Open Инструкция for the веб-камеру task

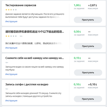11,74
